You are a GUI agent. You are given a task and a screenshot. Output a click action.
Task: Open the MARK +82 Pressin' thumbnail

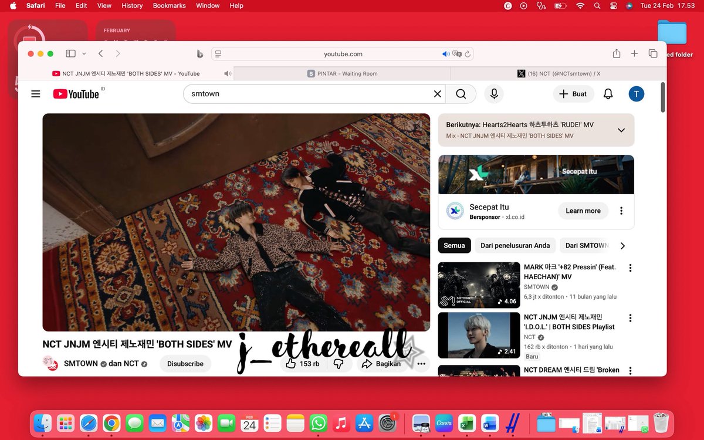[x=479, y=285]
